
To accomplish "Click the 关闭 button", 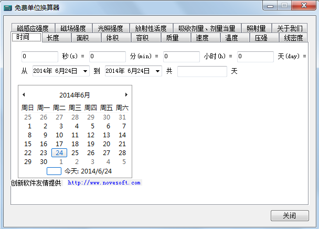I will (x=289, y=215).
